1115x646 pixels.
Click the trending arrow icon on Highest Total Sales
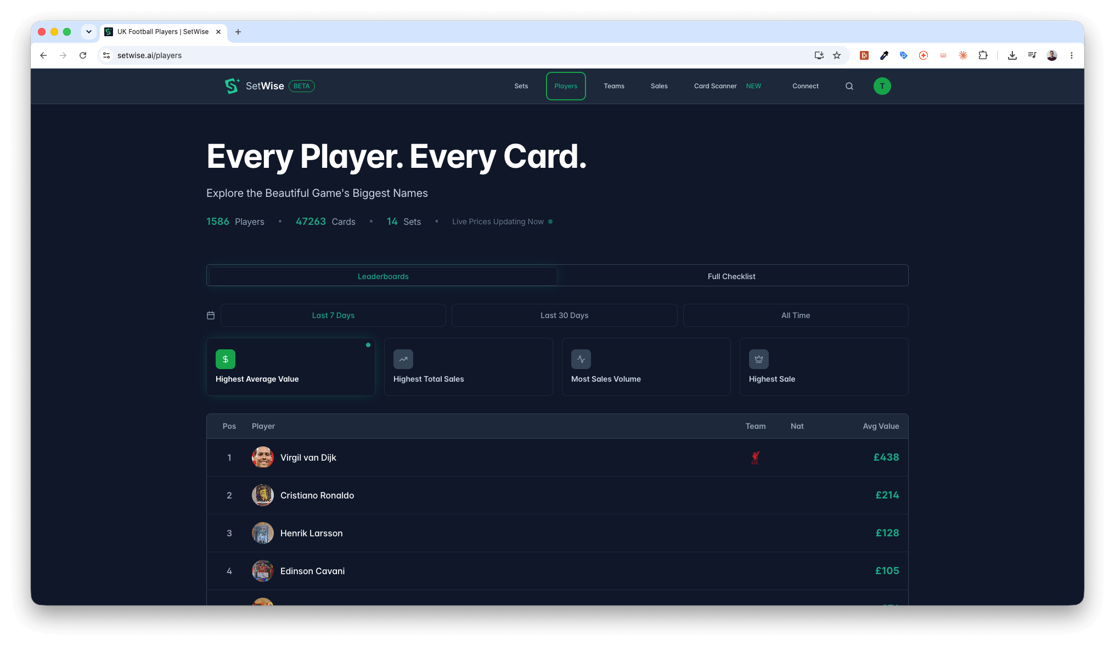pyautogui.click(x=403, y=359)
